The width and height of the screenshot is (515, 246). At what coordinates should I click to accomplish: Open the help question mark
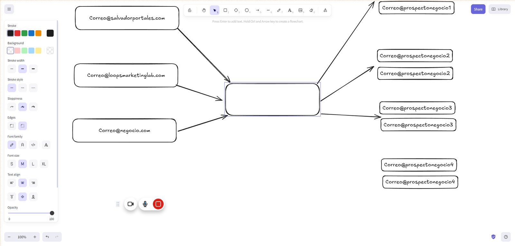coord(506,237)
